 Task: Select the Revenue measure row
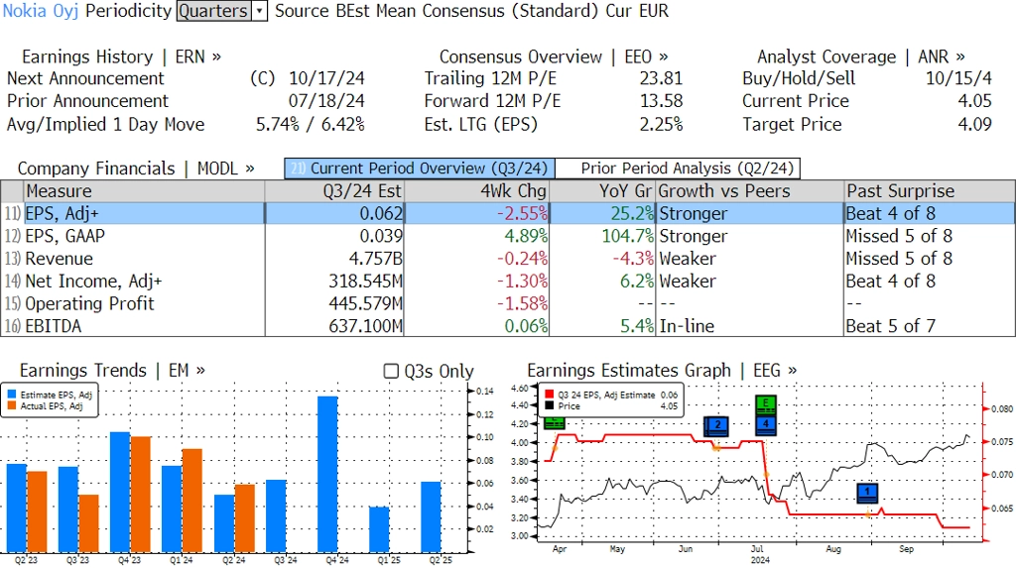pyautogui.click(x=508, y=259)
